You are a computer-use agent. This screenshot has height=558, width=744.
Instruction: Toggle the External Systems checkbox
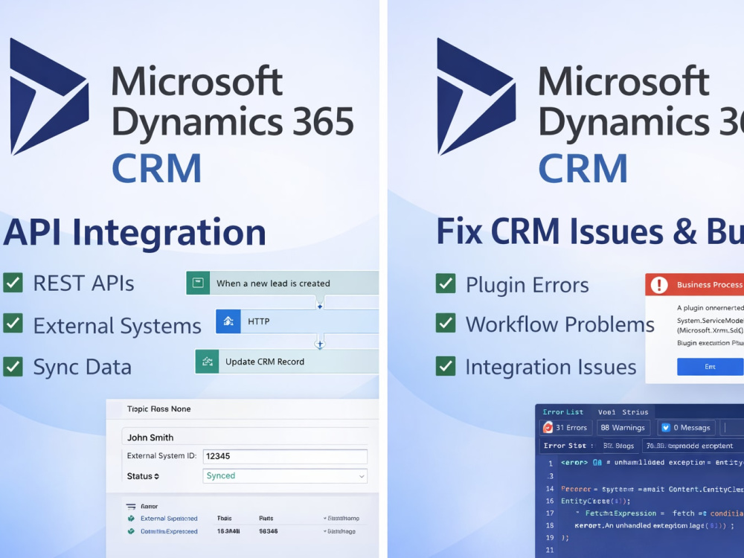click(x=13, y=323)
